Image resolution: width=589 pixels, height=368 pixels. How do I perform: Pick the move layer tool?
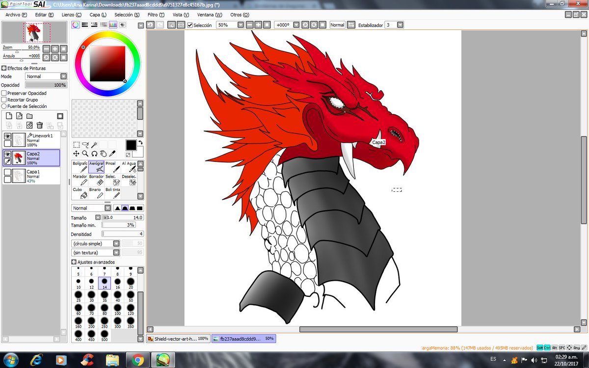[76, 154]
